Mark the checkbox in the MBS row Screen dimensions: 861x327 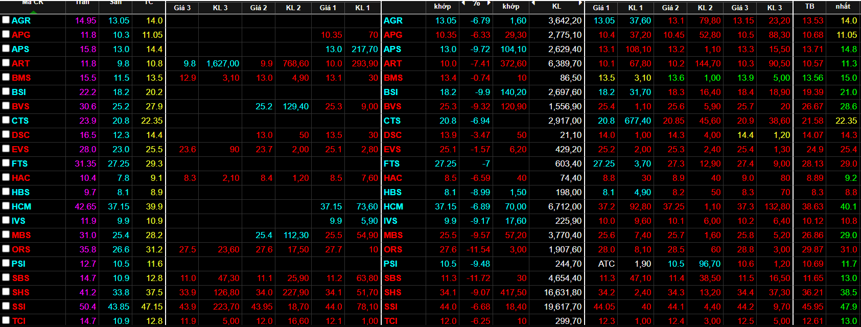click(6, 235)
